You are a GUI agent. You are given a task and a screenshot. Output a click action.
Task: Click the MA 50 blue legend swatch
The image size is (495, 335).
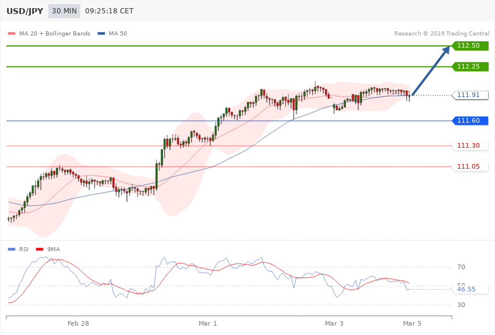click(x=101, y=33)
